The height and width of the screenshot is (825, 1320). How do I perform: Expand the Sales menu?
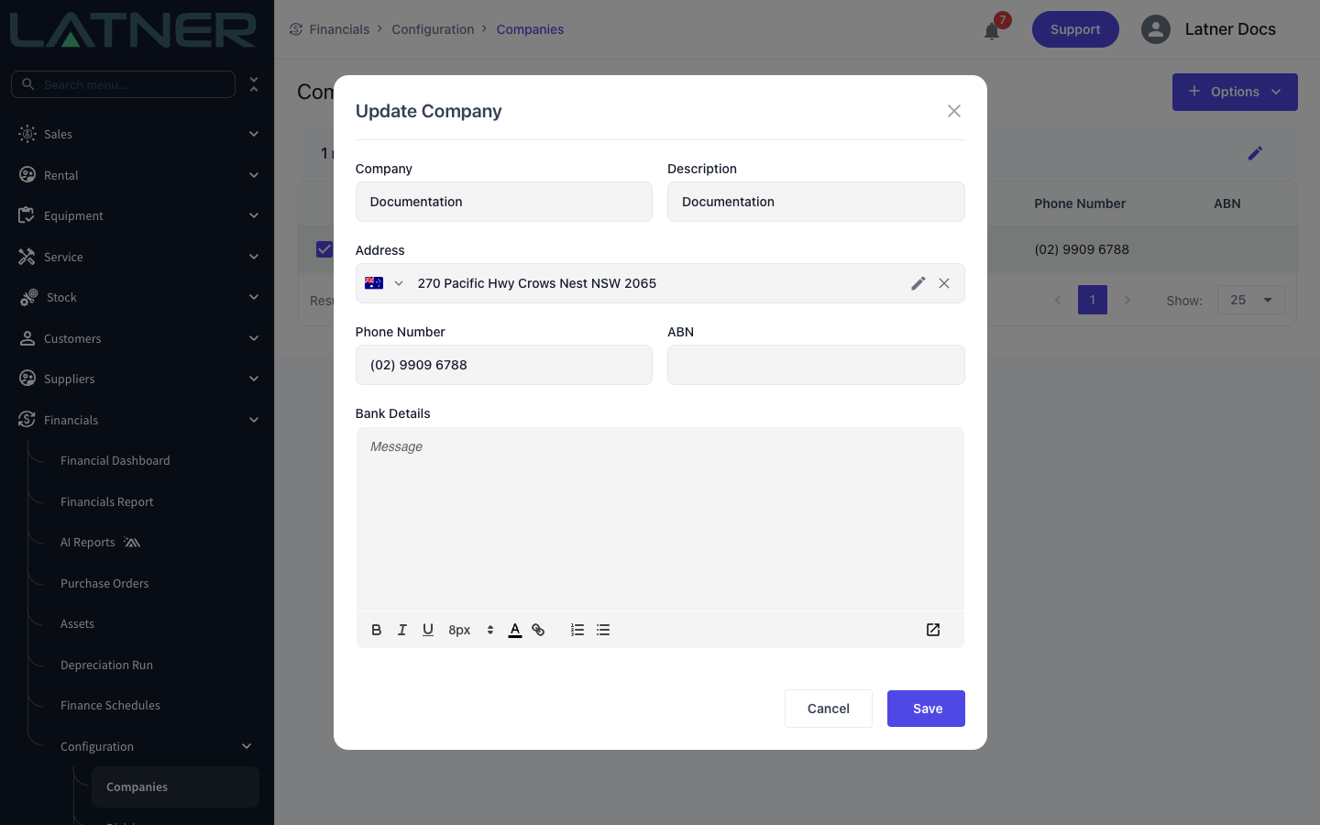(x=137, y=134)
